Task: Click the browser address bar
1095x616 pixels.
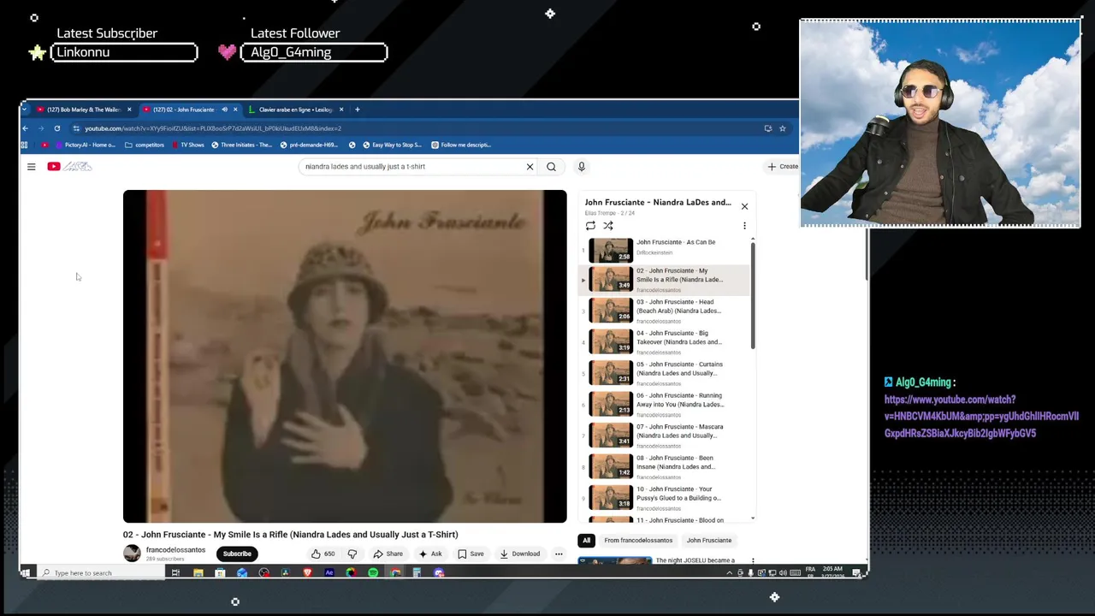Action: point(419,128)
